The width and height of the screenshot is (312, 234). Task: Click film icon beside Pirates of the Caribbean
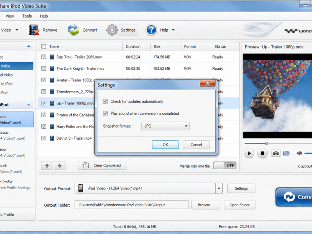pos(52,115)
